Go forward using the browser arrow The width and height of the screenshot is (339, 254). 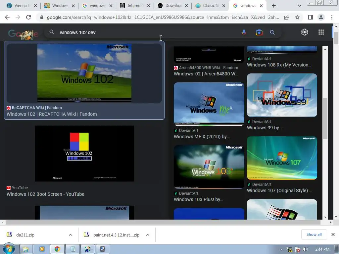(18, 17)
